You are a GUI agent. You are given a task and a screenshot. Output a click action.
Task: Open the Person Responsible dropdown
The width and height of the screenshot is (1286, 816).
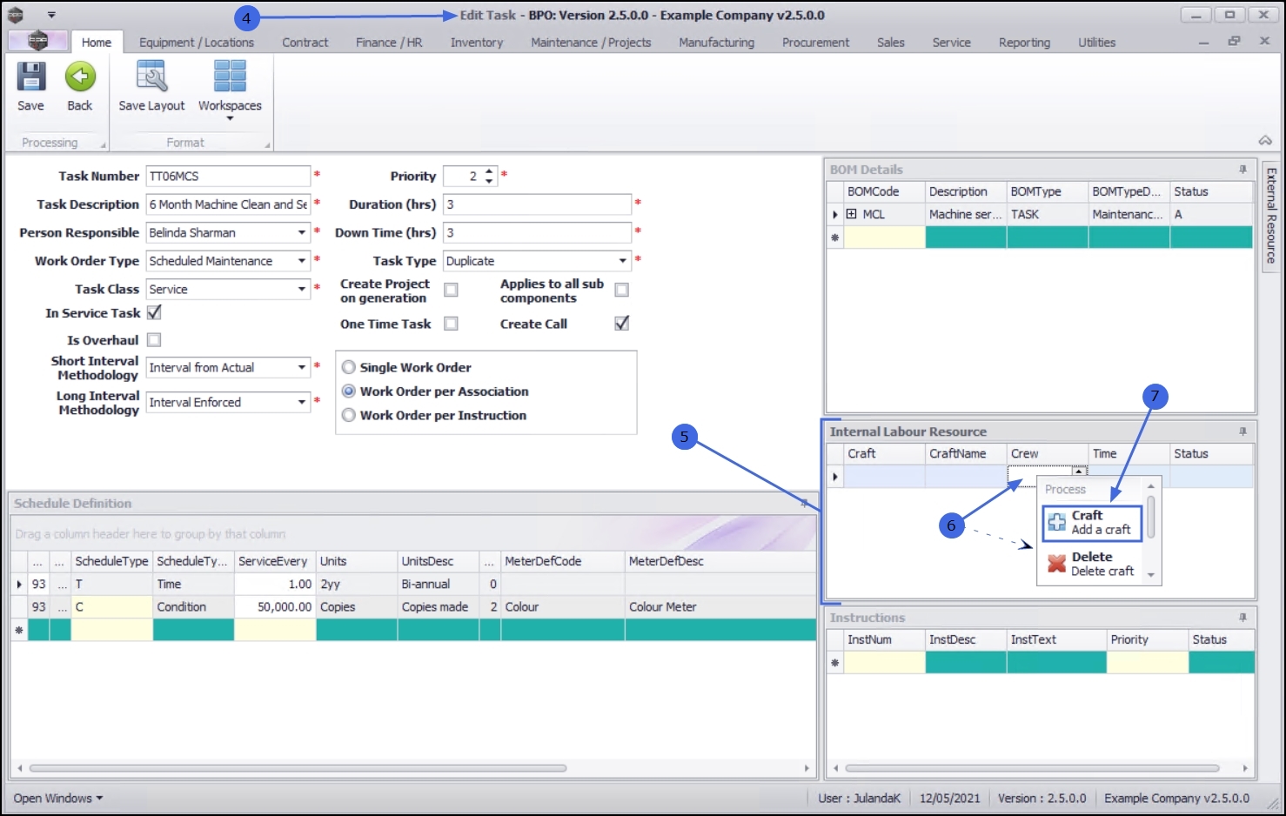click(302, 232)
